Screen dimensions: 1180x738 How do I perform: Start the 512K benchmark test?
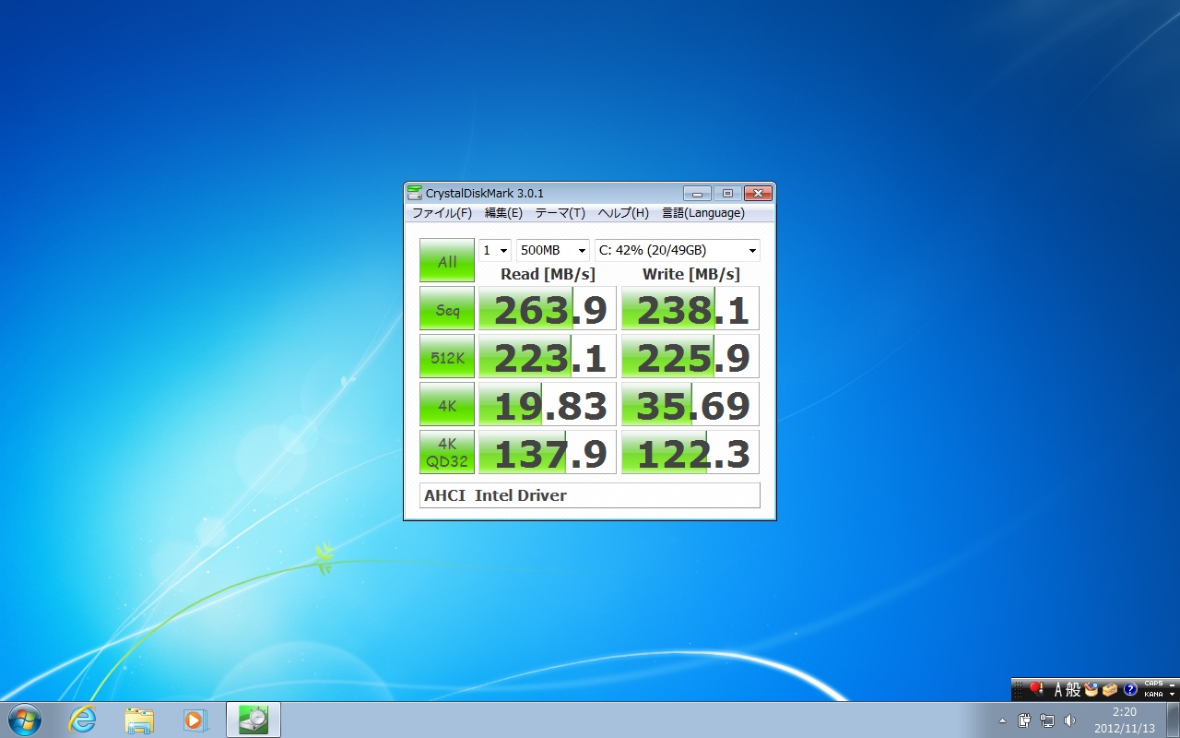click(x=447, y=357)
